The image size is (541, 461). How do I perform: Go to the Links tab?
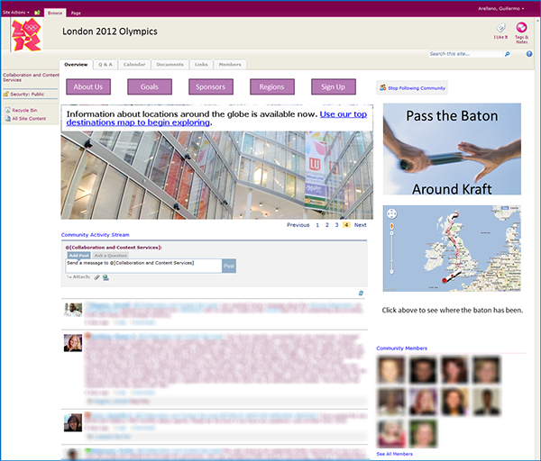(x=201, y=65)
